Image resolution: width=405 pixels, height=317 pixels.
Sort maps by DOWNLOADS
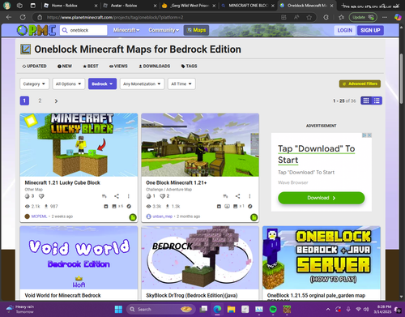click(x=155, y=66)
